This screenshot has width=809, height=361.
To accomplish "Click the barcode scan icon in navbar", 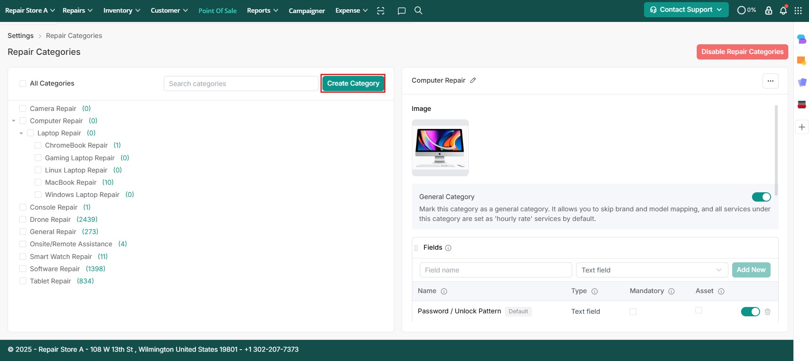I will click(381, 11).
